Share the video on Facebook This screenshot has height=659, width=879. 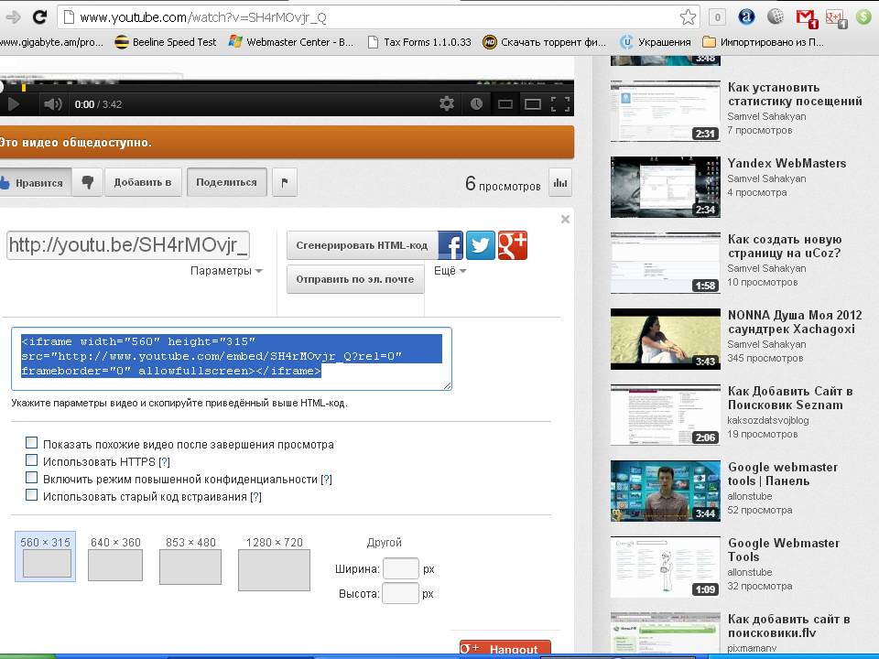click(x=450, y=245)
